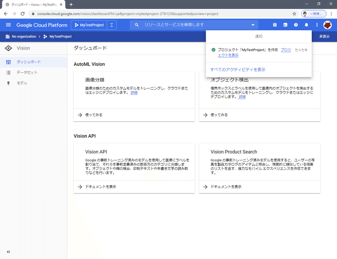Click 使ってみる in 画像分類 card
Screen dimensions: 337x259
click(x=94, y=115)
